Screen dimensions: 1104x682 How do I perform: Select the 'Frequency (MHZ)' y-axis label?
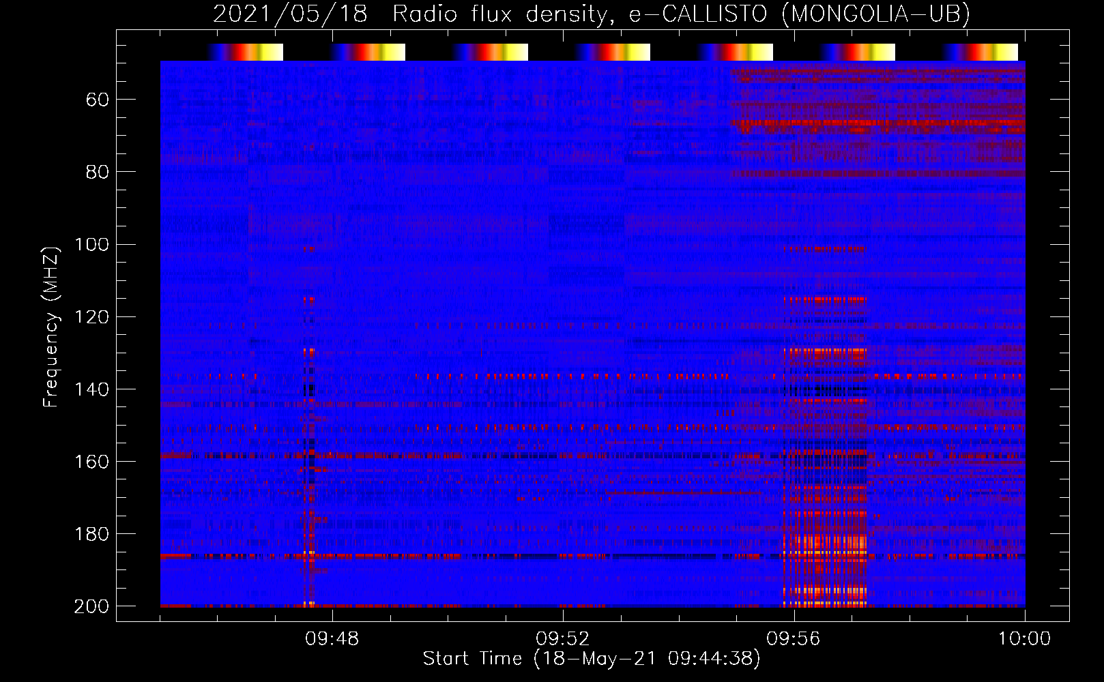50,327
